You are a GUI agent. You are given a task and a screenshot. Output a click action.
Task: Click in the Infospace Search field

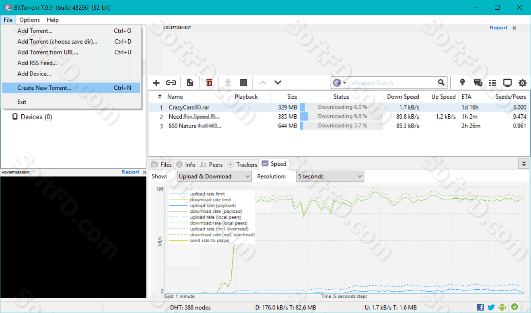(392, 83)
